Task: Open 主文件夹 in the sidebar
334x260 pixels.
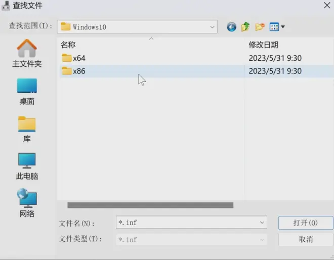Action: pos(27,54)
